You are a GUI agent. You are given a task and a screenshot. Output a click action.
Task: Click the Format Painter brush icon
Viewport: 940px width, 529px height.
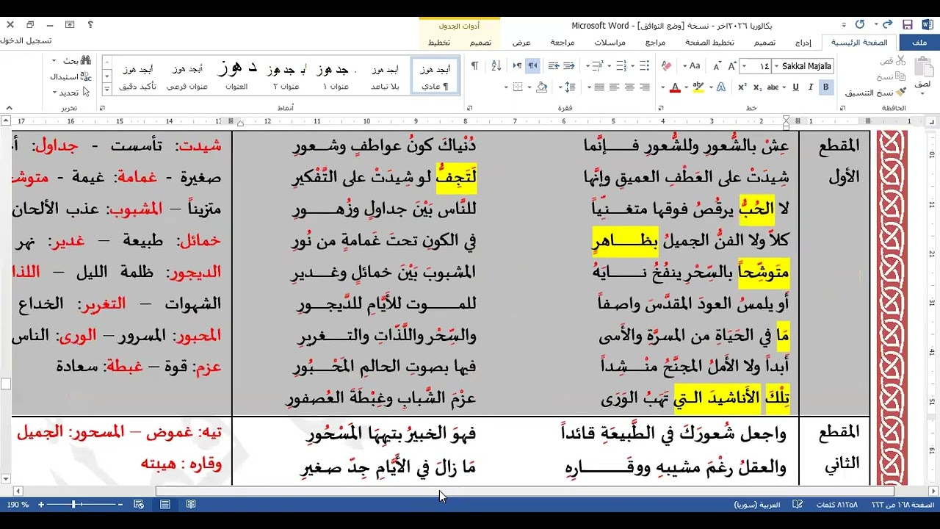[x=900, y=93]
